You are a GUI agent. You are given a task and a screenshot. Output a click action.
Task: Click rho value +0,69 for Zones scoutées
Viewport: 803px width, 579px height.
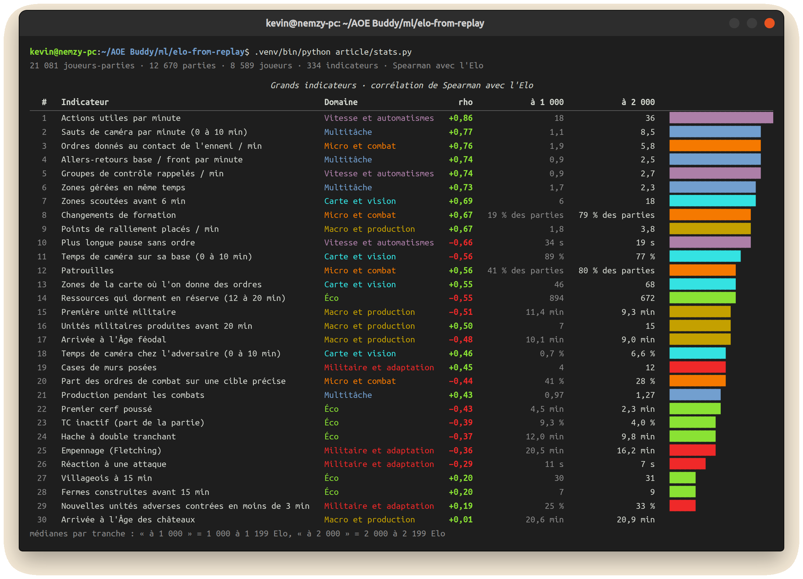click(x=461, y=201)
